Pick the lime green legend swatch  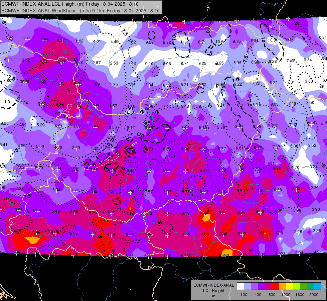coord(297,286)
